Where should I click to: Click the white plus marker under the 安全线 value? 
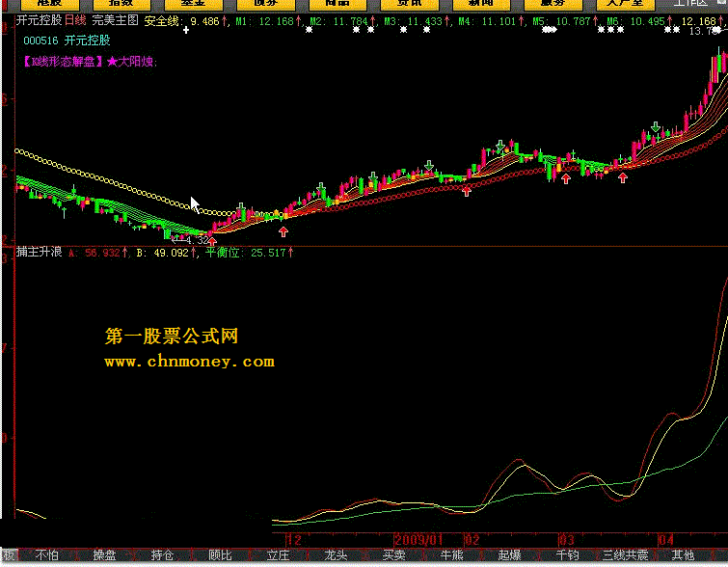coord(186,30)
